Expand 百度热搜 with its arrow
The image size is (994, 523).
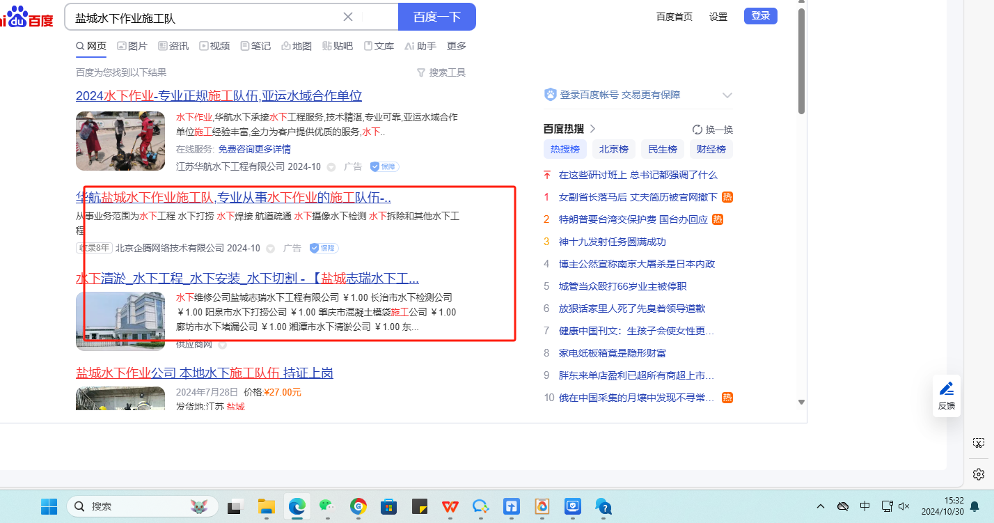(x=593, y=129)
